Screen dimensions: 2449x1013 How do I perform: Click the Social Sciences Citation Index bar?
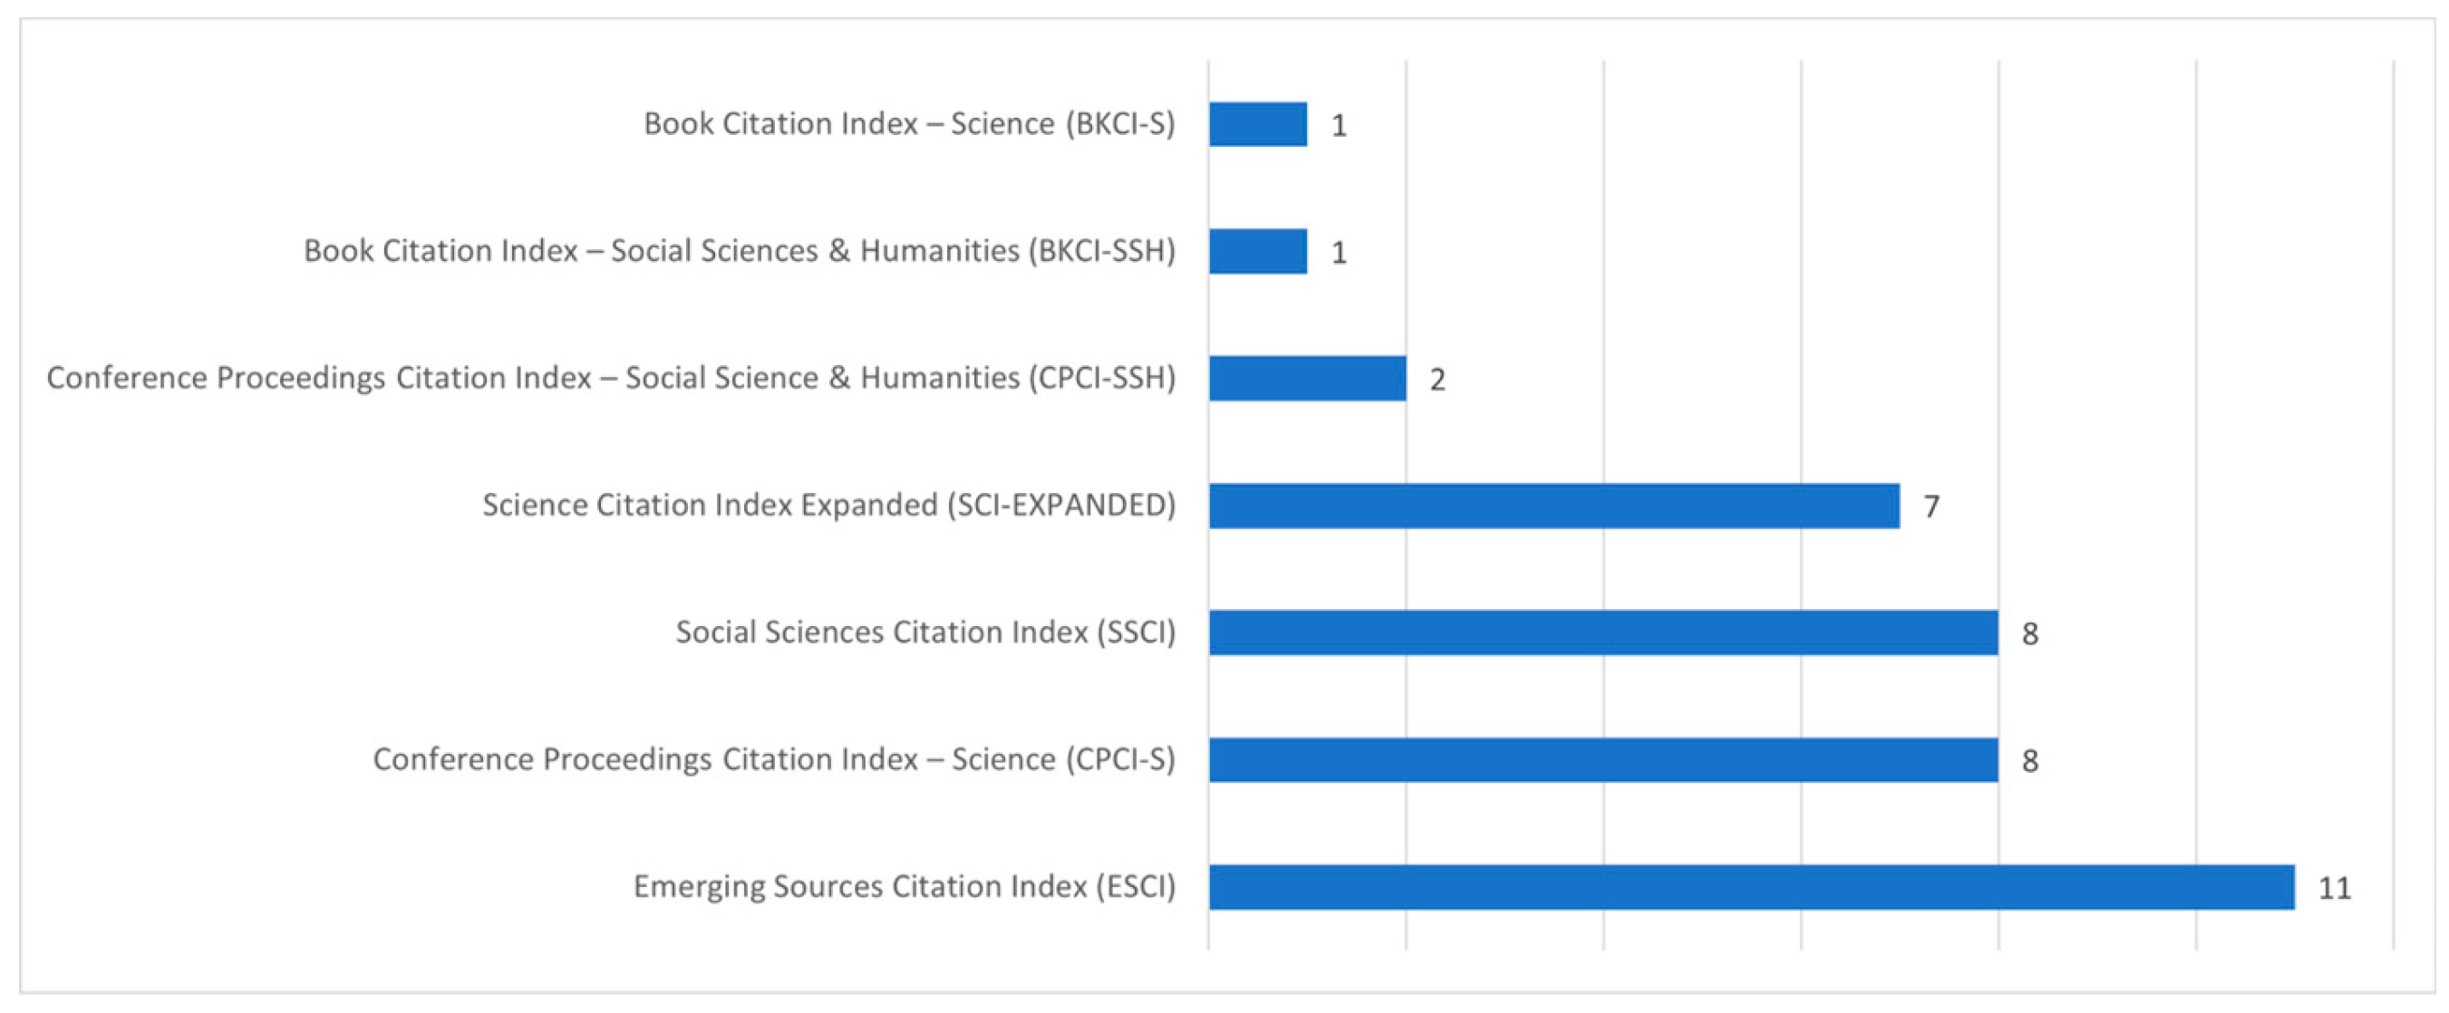pyautogui.click(x=1602, y=632)
